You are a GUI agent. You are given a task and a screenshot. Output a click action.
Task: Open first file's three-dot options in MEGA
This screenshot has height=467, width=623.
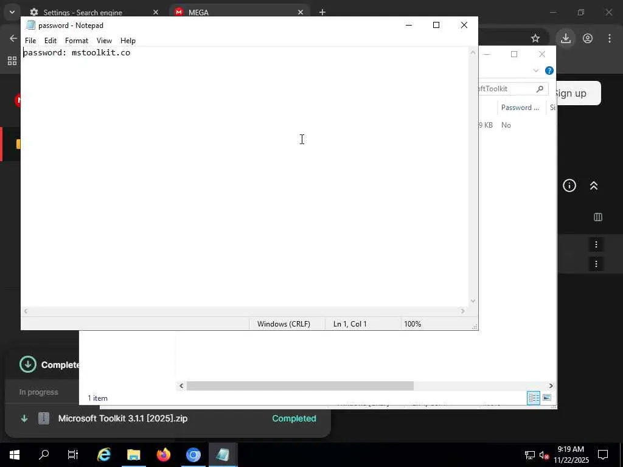pos(596,244)
